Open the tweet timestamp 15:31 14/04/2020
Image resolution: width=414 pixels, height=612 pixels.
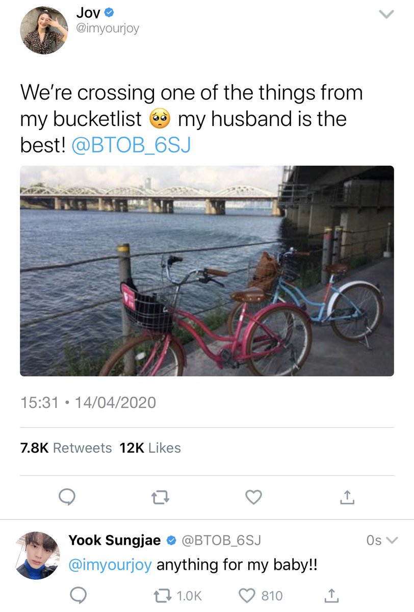tap(88, 402)
